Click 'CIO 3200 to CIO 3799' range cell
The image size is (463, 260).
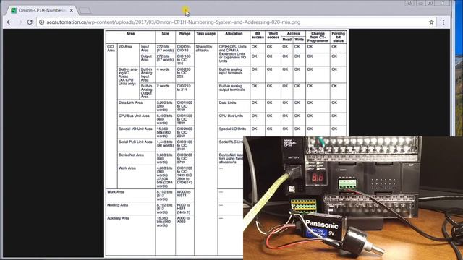pos(184,159)
